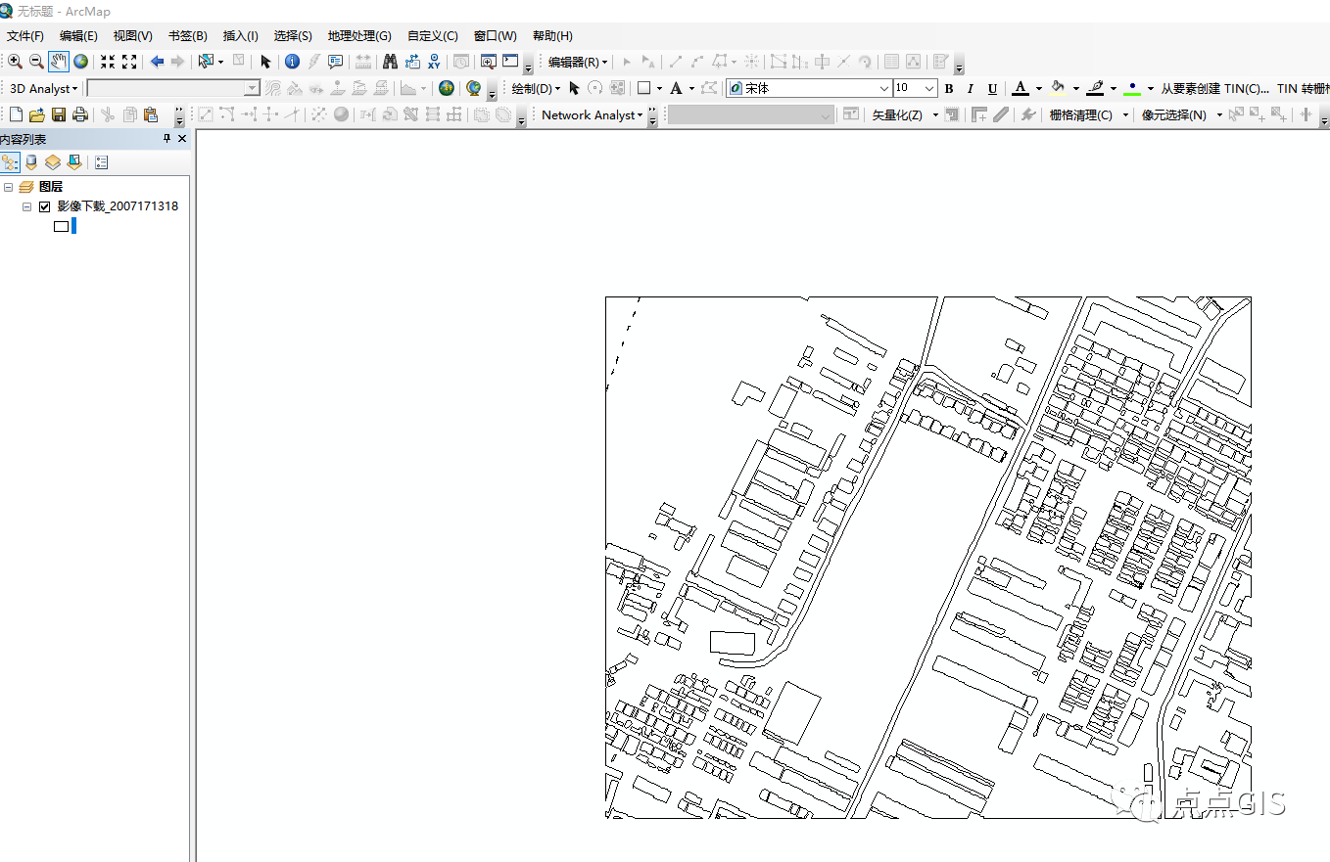
Task: Open the 视图(V) menu
Action: 132,36
